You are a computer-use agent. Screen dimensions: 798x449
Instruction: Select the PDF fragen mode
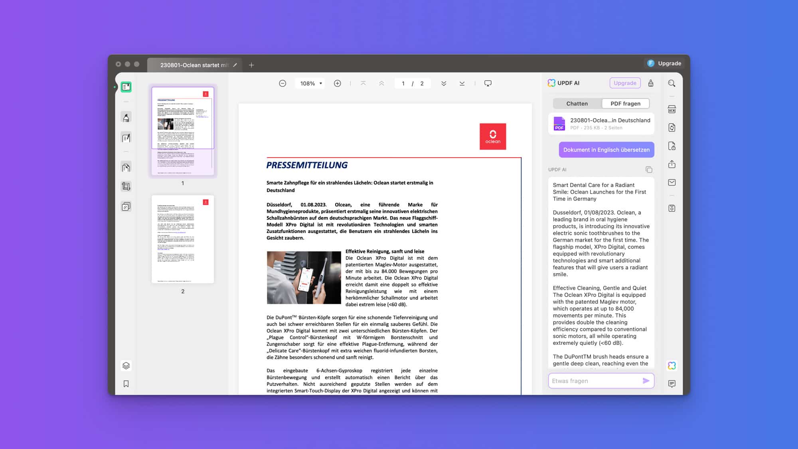(x=625, y=103)
